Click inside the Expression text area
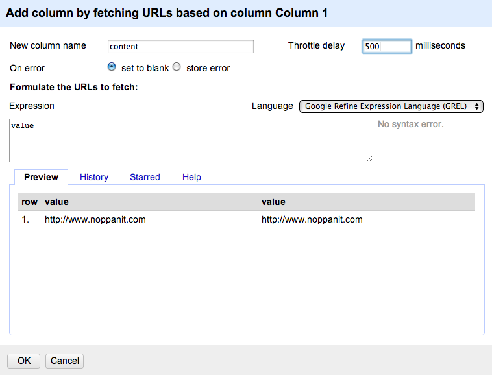This screenshot has height=375, width=492. pyautogui.click(x=191, y=140)
